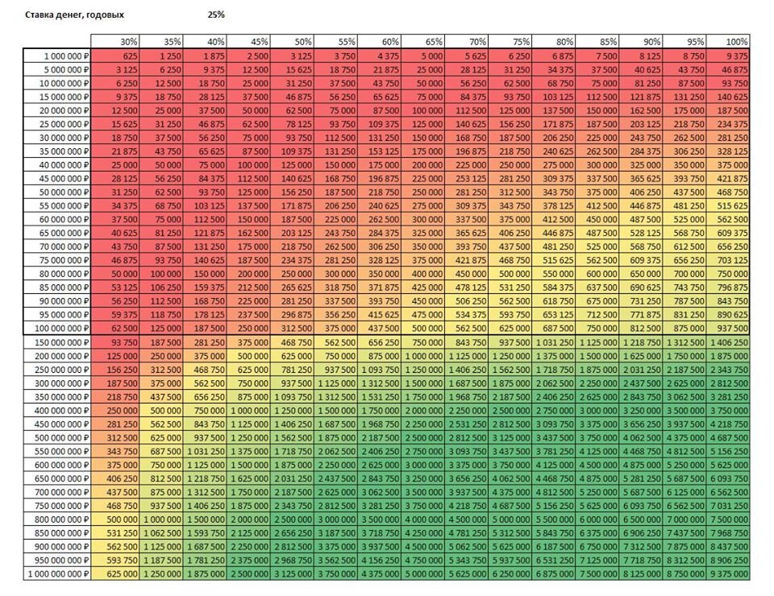The height and width of the screenshot is (596, 774).
Task: Select the 30% column header
Action: pos(115,41)
